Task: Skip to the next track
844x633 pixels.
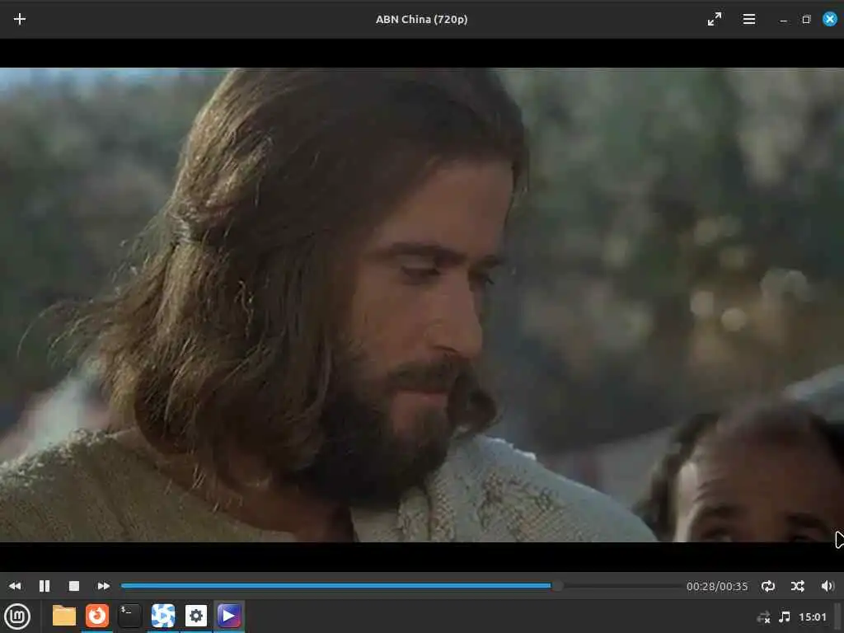Action: pos(103,586)
